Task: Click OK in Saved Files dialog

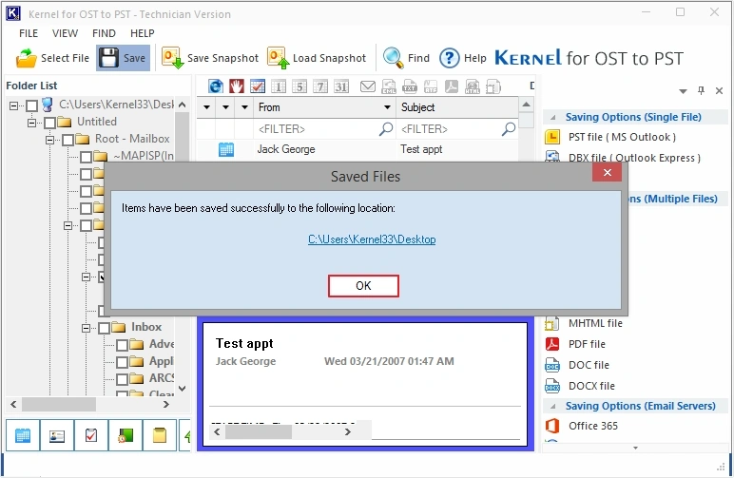Action: (x=363, y=286)
